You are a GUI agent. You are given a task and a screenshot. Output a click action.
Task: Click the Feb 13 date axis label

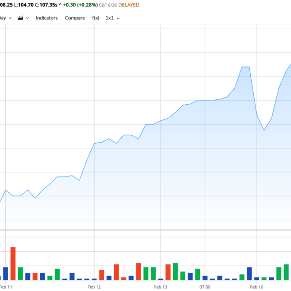(161, 287)
